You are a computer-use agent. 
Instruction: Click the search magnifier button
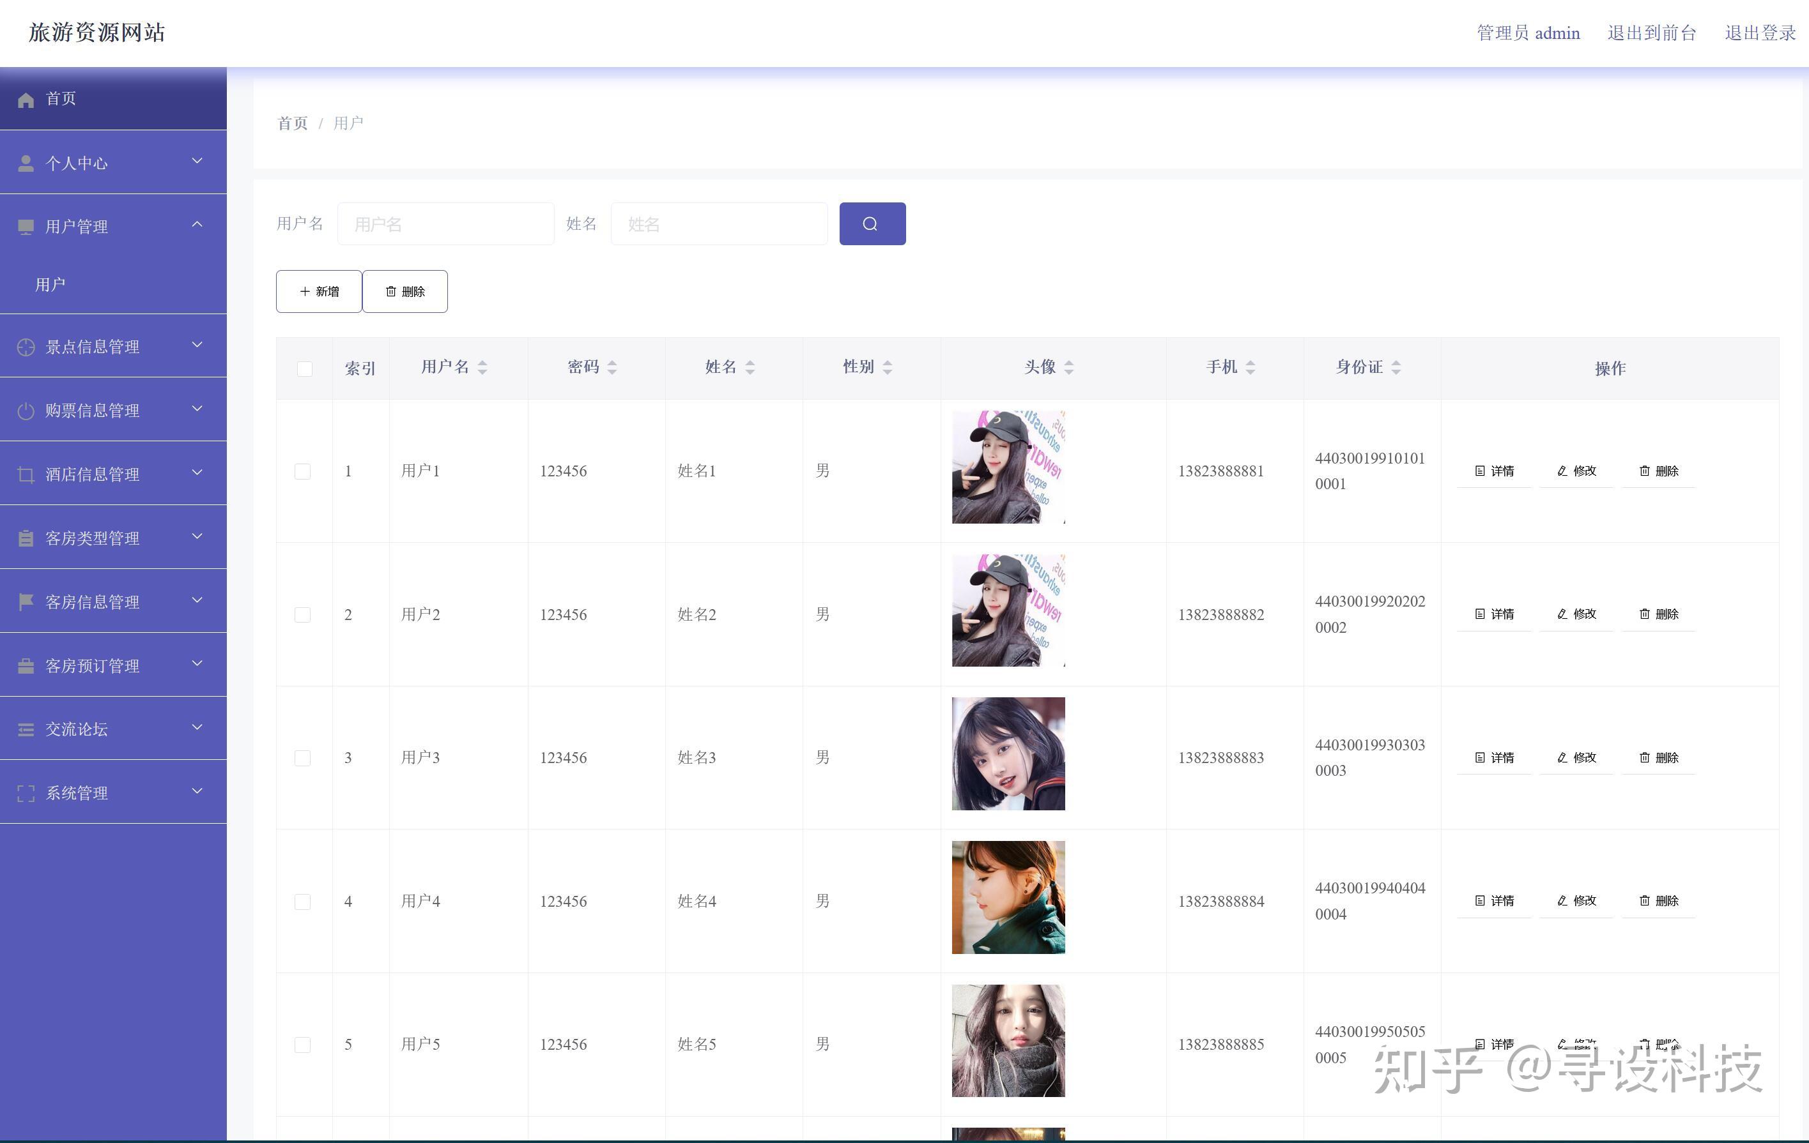tap(872, 223)
